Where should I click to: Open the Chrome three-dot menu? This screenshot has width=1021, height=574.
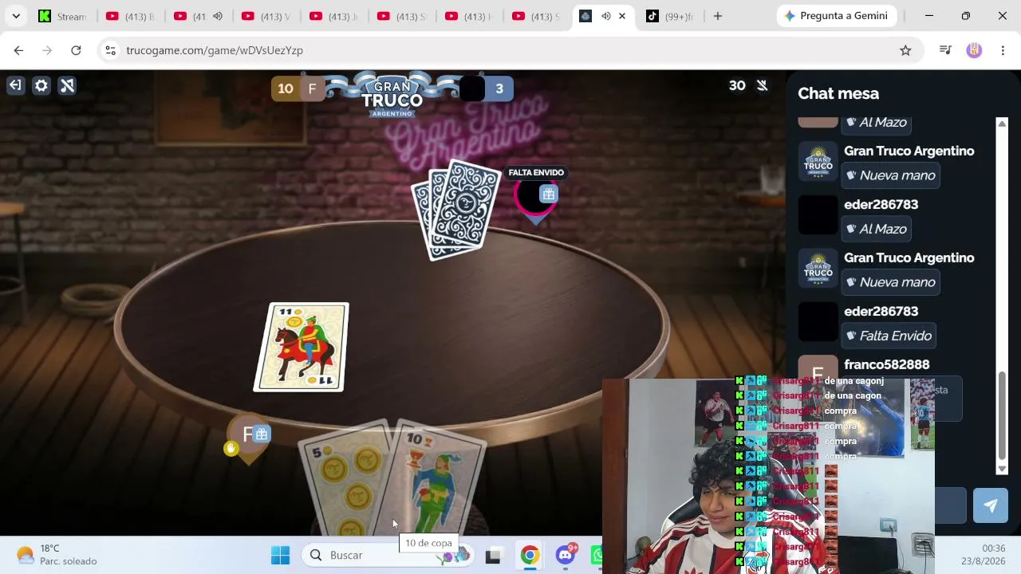point(1003,50)
